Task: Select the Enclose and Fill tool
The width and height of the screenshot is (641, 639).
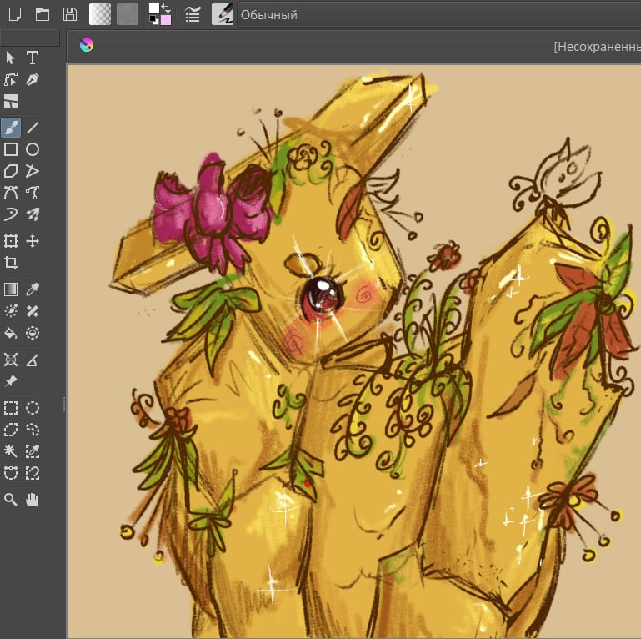Action: click(33, 333)
